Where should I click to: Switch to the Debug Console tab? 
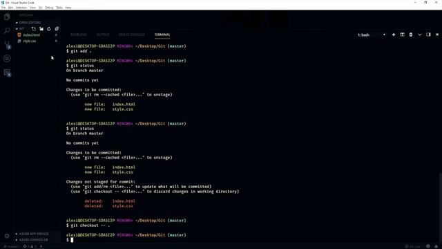click(132, 35)
